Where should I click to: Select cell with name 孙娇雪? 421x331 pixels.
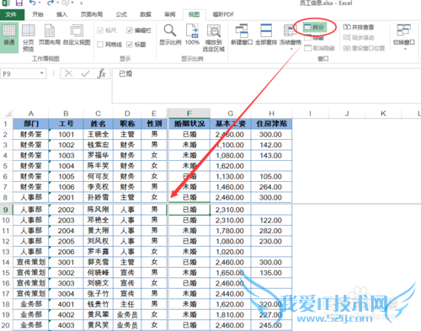point(98,197)
